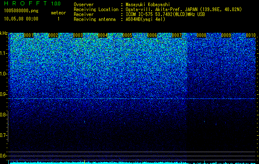Click the antenna A504HB(yagi 4el) text
The image size is (259, 164).
145,19
